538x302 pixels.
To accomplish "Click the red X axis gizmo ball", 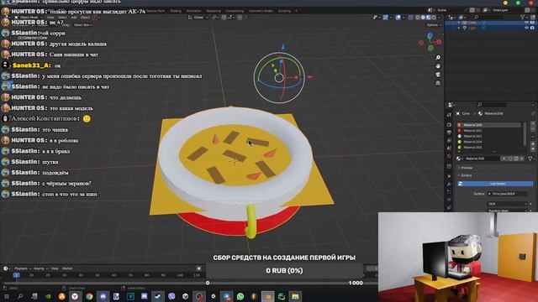I will [439, 42].
